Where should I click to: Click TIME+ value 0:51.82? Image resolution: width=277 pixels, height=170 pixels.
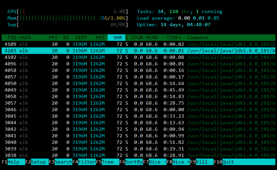pos(174,142)
